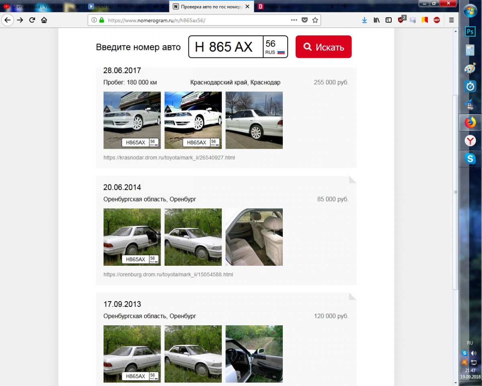Click the page's vertical scrollbar thumb
Image resolution: width=482 pixels, height=386 pixels.
pos(455,192)
